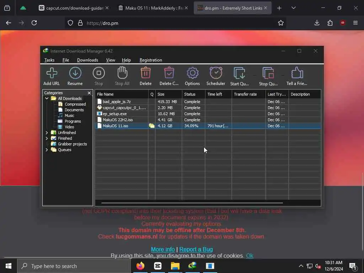Sort by File Name column header
Viewport: 364px width, 273px height.
(122, 94)
